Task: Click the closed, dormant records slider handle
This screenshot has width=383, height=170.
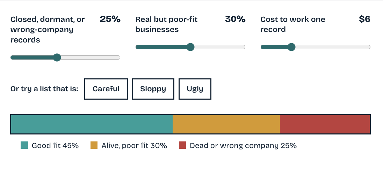Action: coord(57,57)
